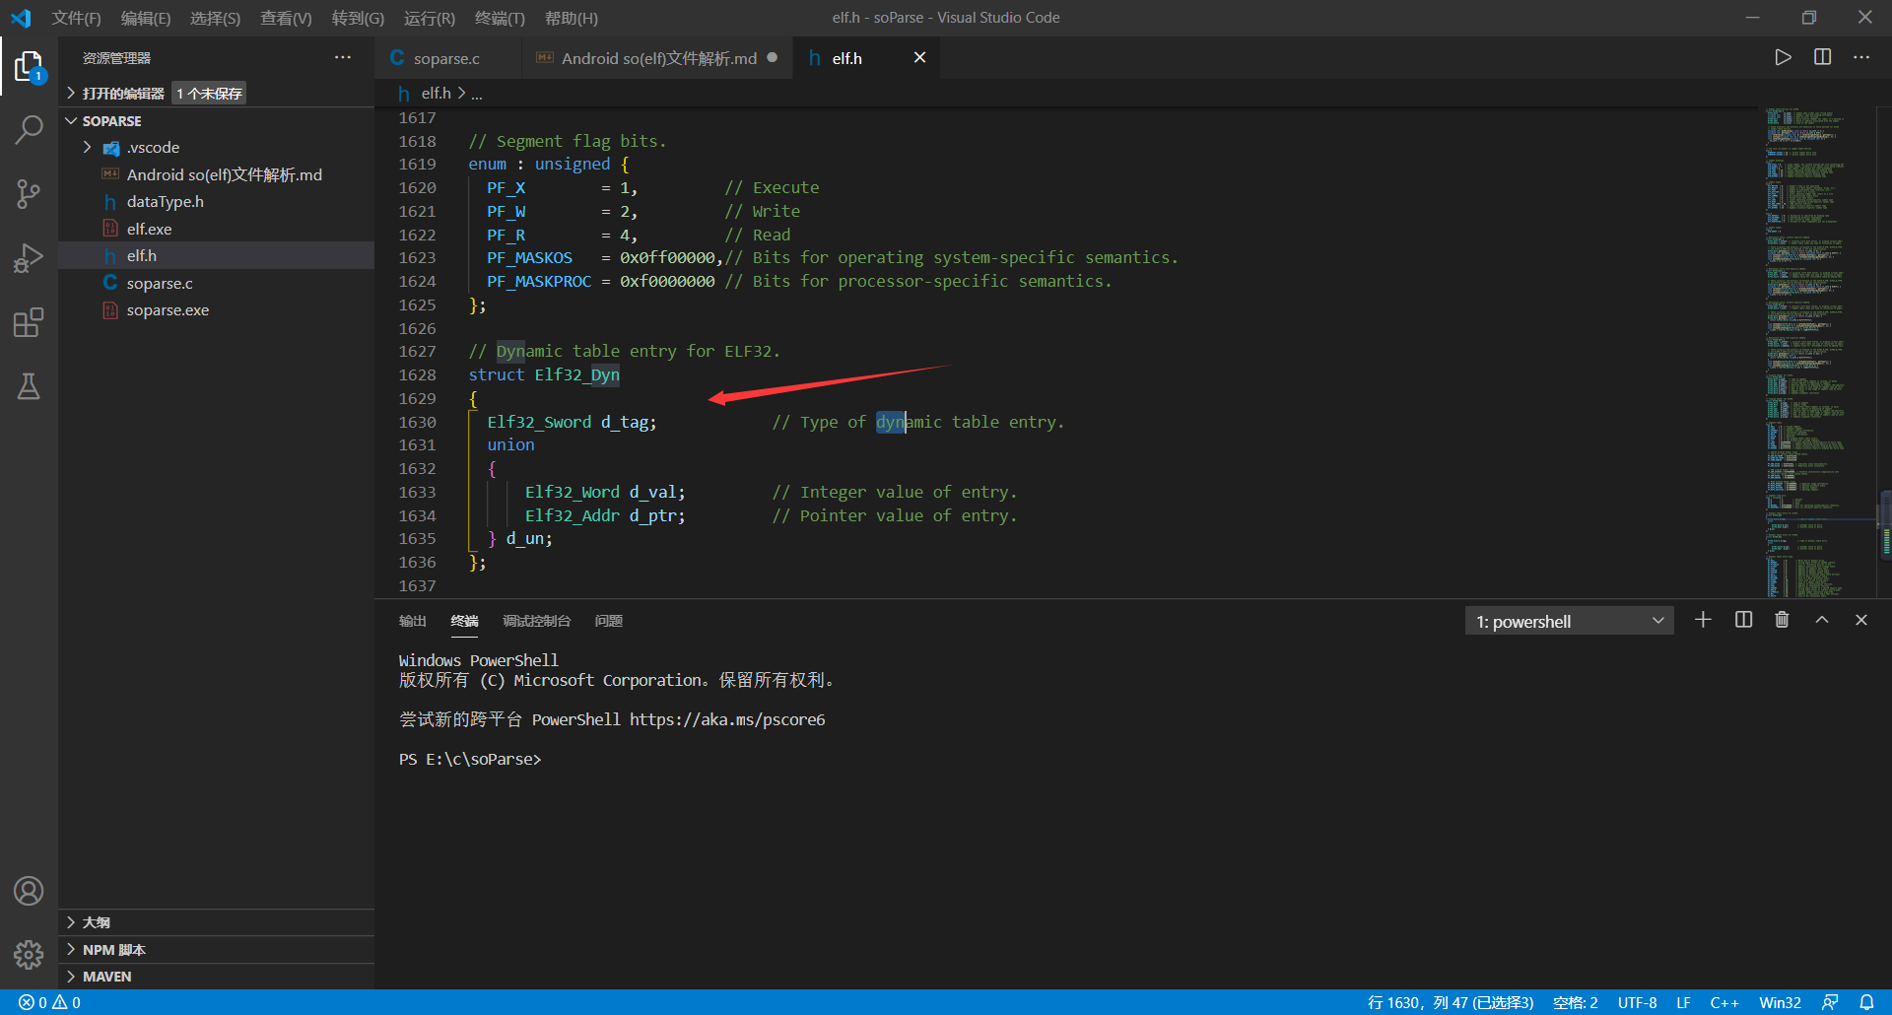Click line number 1628 in the gutter

pos(417,375)
